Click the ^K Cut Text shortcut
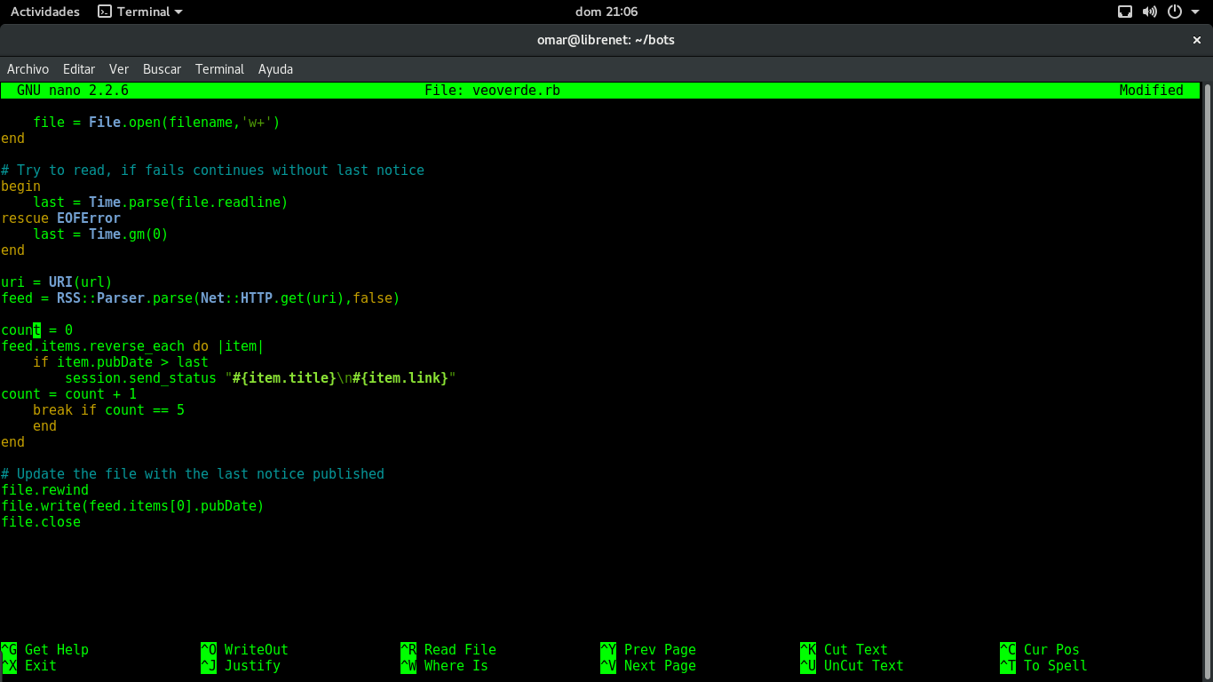The width and height of the screenshot is (1213, 682). click(x=844, y=650)
